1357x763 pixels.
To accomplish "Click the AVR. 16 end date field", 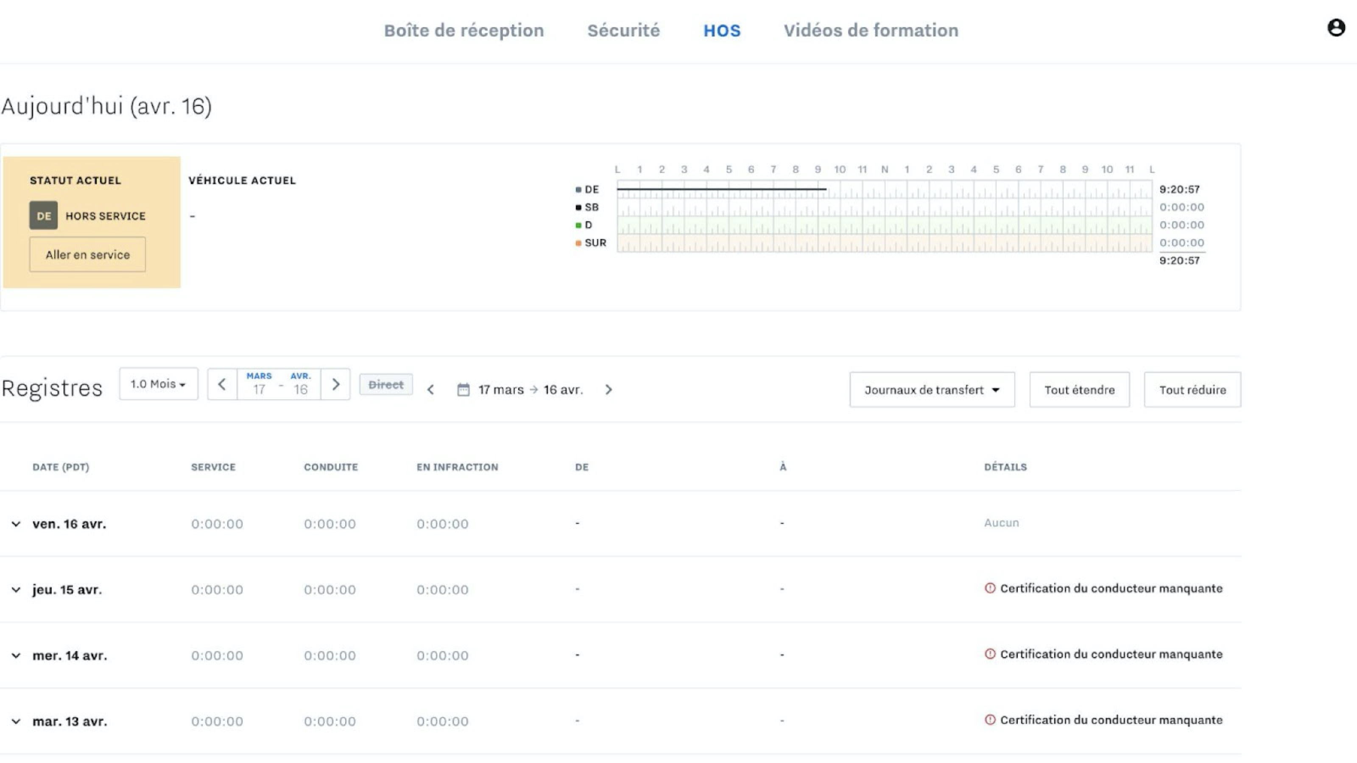I will (301, 384).
